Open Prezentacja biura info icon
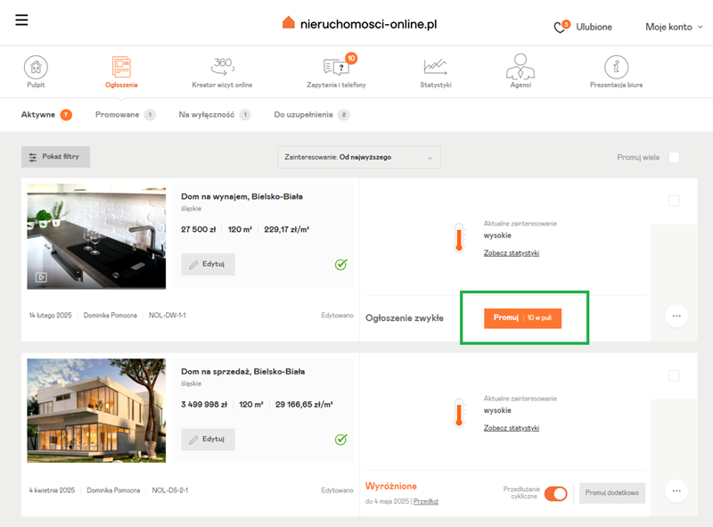 616,67
